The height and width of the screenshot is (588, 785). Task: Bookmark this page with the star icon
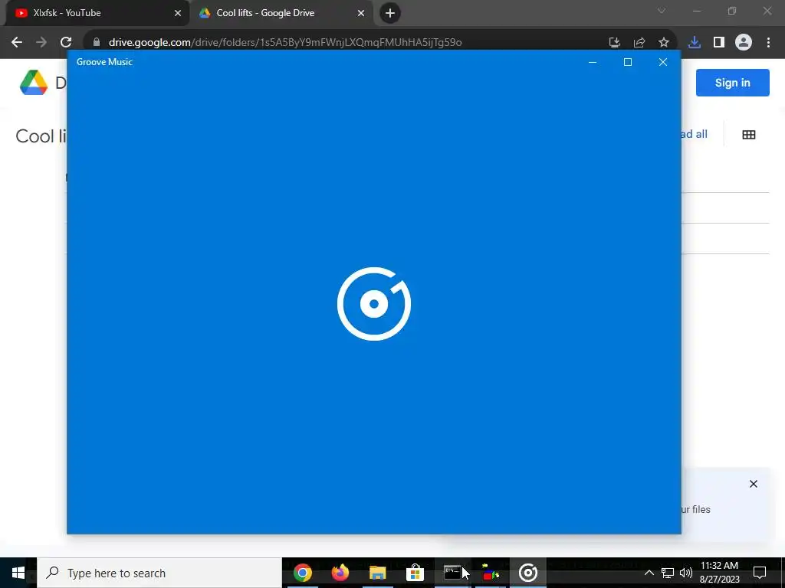coord(664,43)
